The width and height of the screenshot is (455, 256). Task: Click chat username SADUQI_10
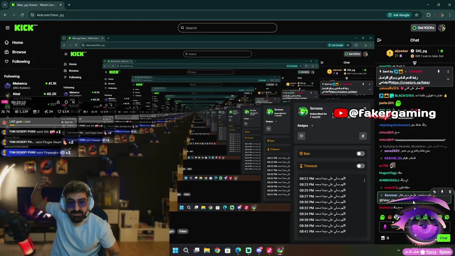tap(393, 158)
